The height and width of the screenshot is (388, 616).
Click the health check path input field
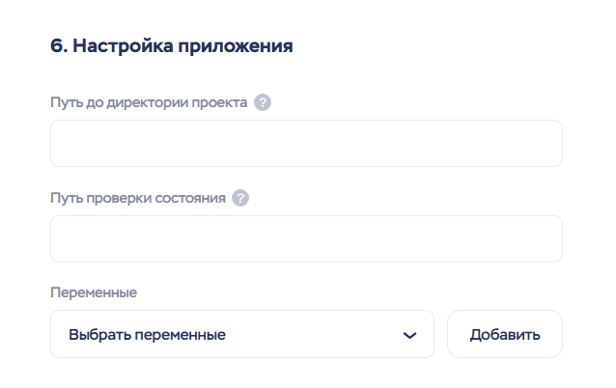tap(306, 238)
